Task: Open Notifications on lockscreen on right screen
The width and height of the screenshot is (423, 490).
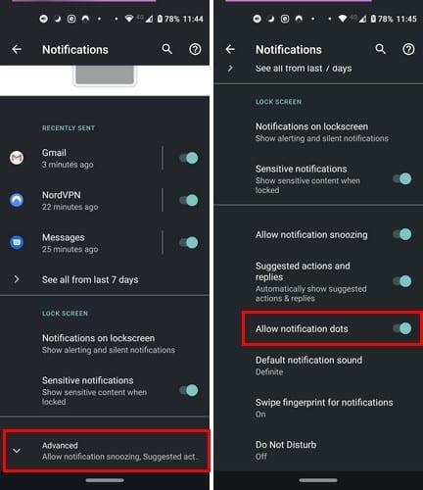Action: pyautogui.click(x=318, y=132)
